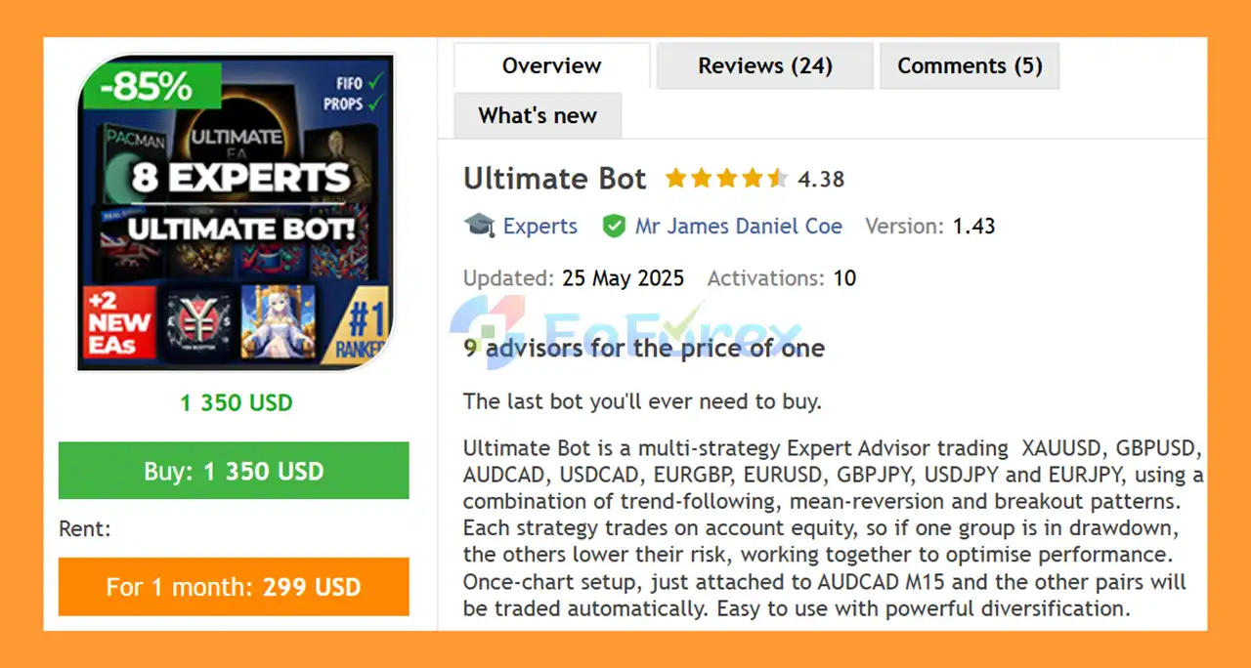Screen dimensions: 1251x668
Task: Switch to the Reviews (24) tab
Action: pos(764,65)
